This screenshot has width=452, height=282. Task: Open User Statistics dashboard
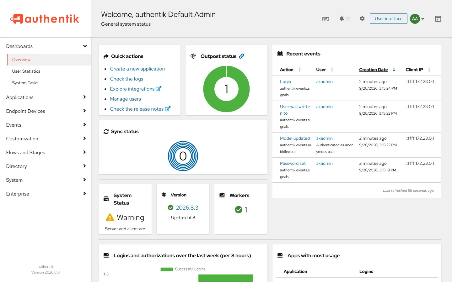click(49, 71)
